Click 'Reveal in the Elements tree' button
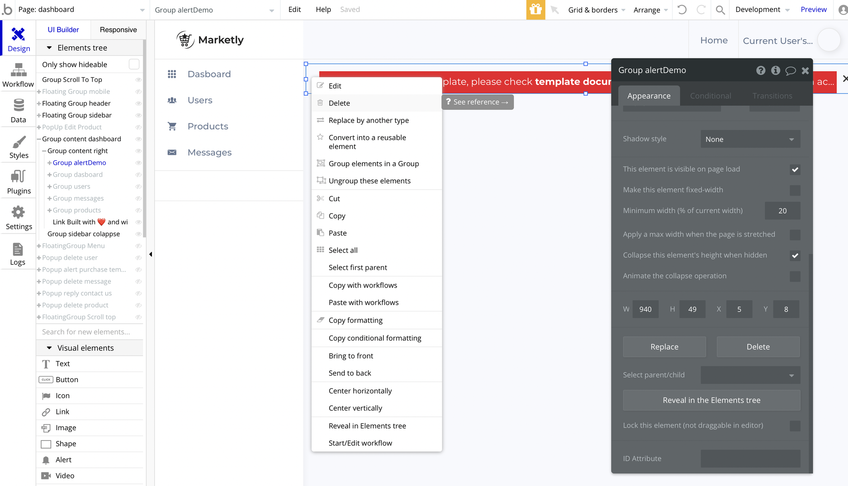848x486 pixels. pos(711,400)
